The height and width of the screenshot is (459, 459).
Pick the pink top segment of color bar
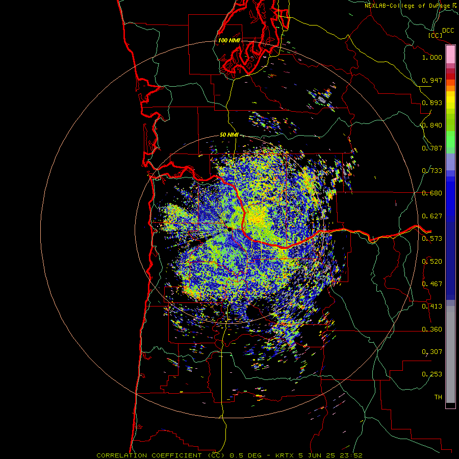coord(450,55)
